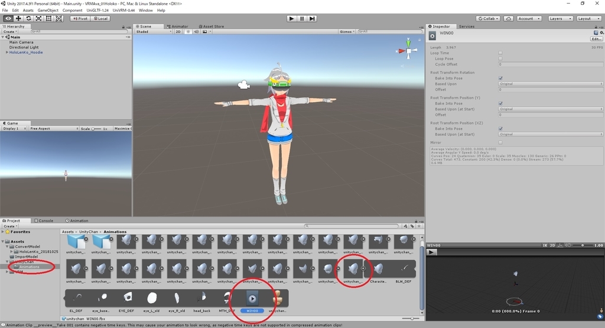Open Based Upon (at Start) dropdown for Position (Y)
The width and height of the screenshot is (605, 328).
(x=551, y=109)
